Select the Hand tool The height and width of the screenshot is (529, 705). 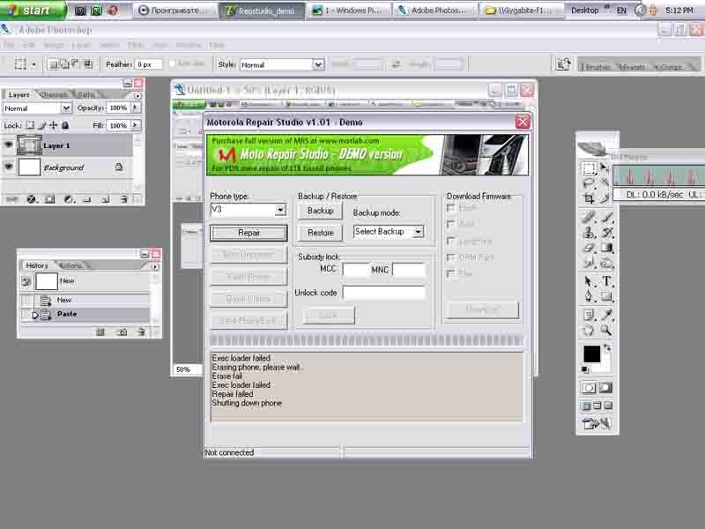(x=589, y=332)
